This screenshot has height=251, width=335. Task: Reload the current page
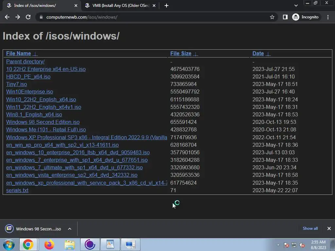(x=28, y=17)
